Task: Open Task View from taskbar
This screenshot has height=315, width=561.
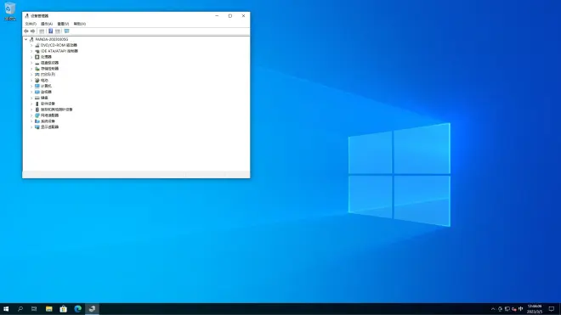Action: (x=34, y=309)
